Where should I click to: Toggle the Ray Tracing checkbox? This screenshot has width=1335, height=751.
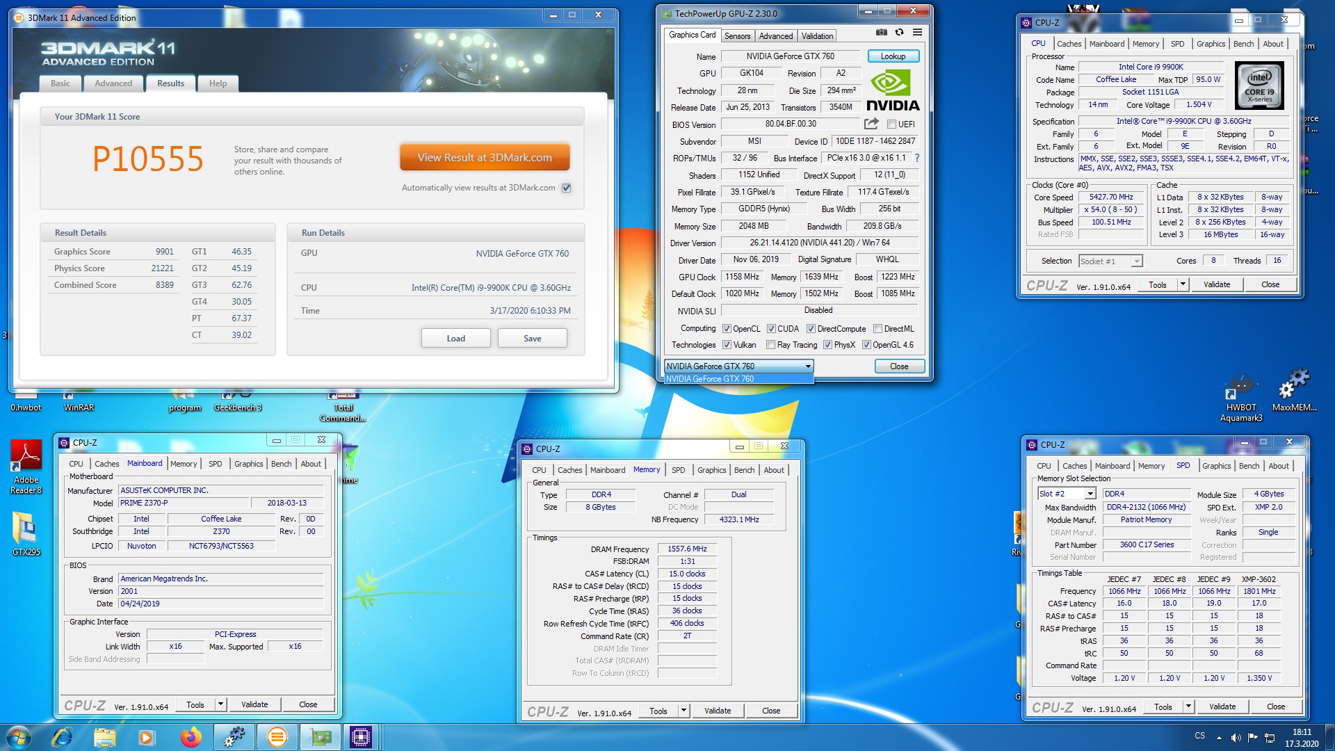[770, 345]
